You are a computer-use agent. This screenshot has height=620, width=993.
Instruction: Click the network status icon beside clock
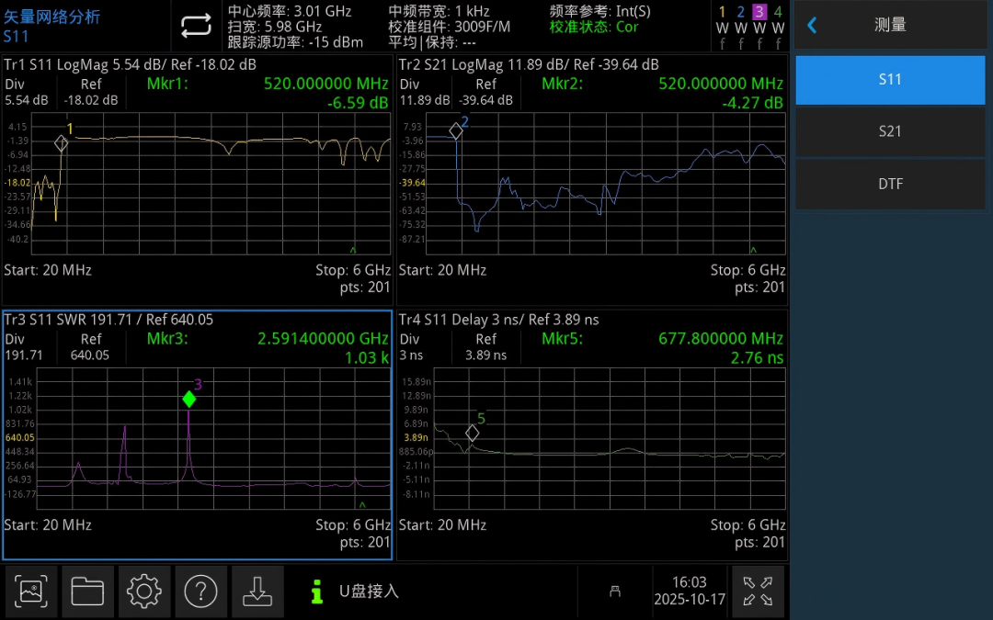coord(614,592)
